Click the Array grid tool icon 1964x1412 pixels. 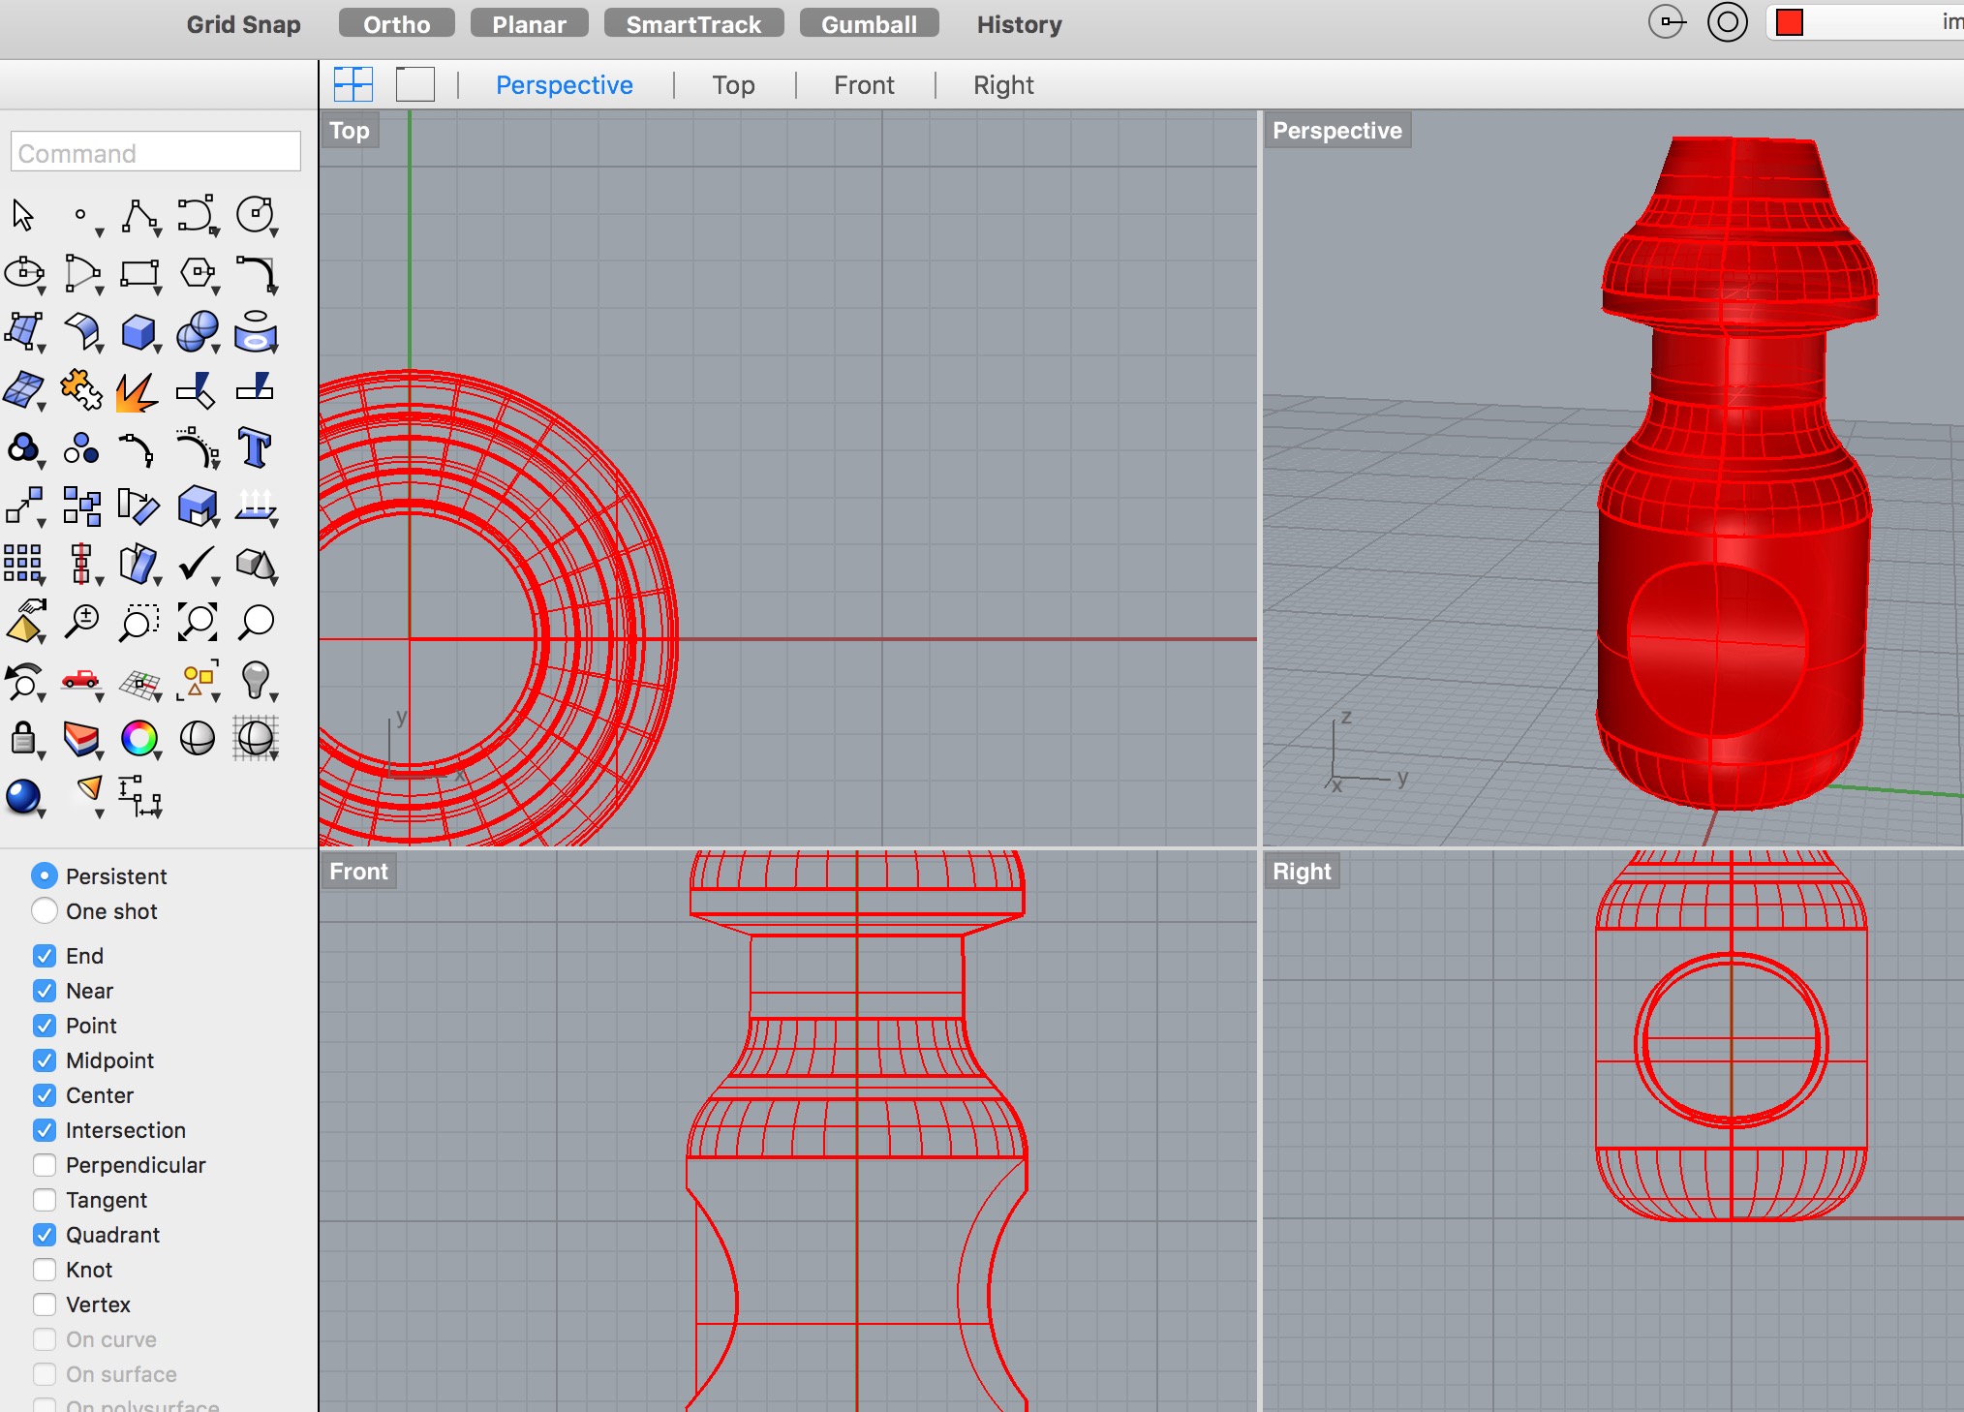click(22, 563)
